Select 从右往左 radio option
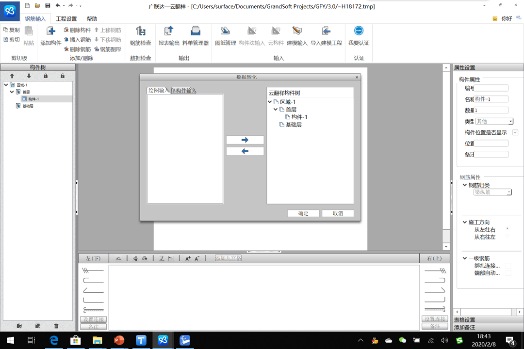Screen dimensions: 524x349 pos(508,236)
